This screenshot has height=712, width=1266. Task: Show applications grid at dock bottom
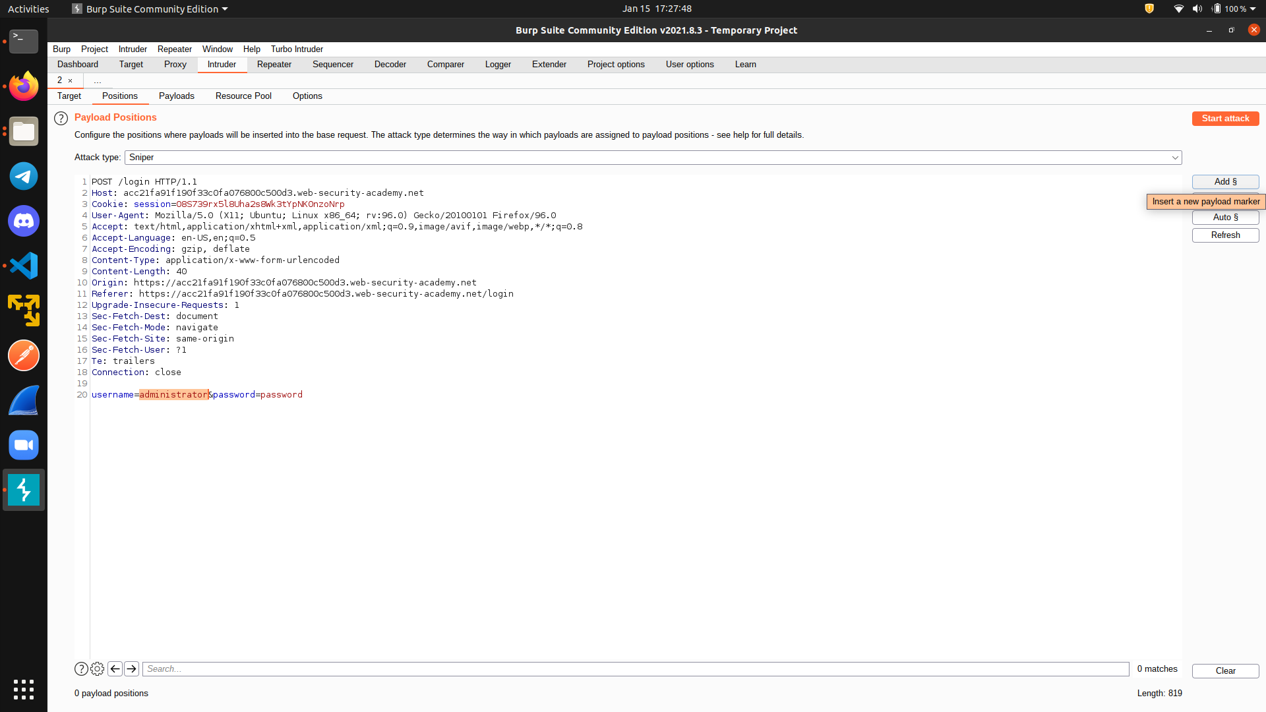24,690
